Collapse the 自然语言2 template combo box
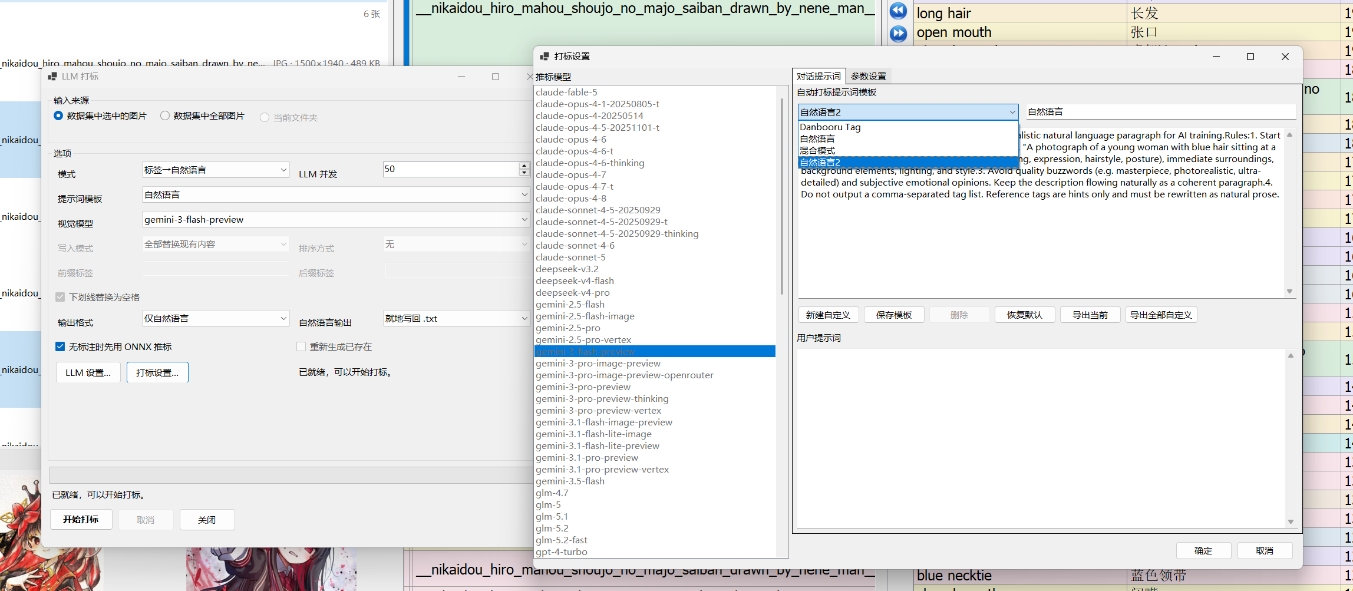Viewport: 1353px width, 591px height. tap(908, 112)
